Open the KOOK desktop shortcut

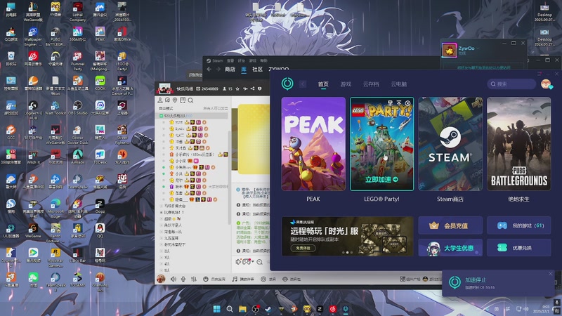coord(100,83)
